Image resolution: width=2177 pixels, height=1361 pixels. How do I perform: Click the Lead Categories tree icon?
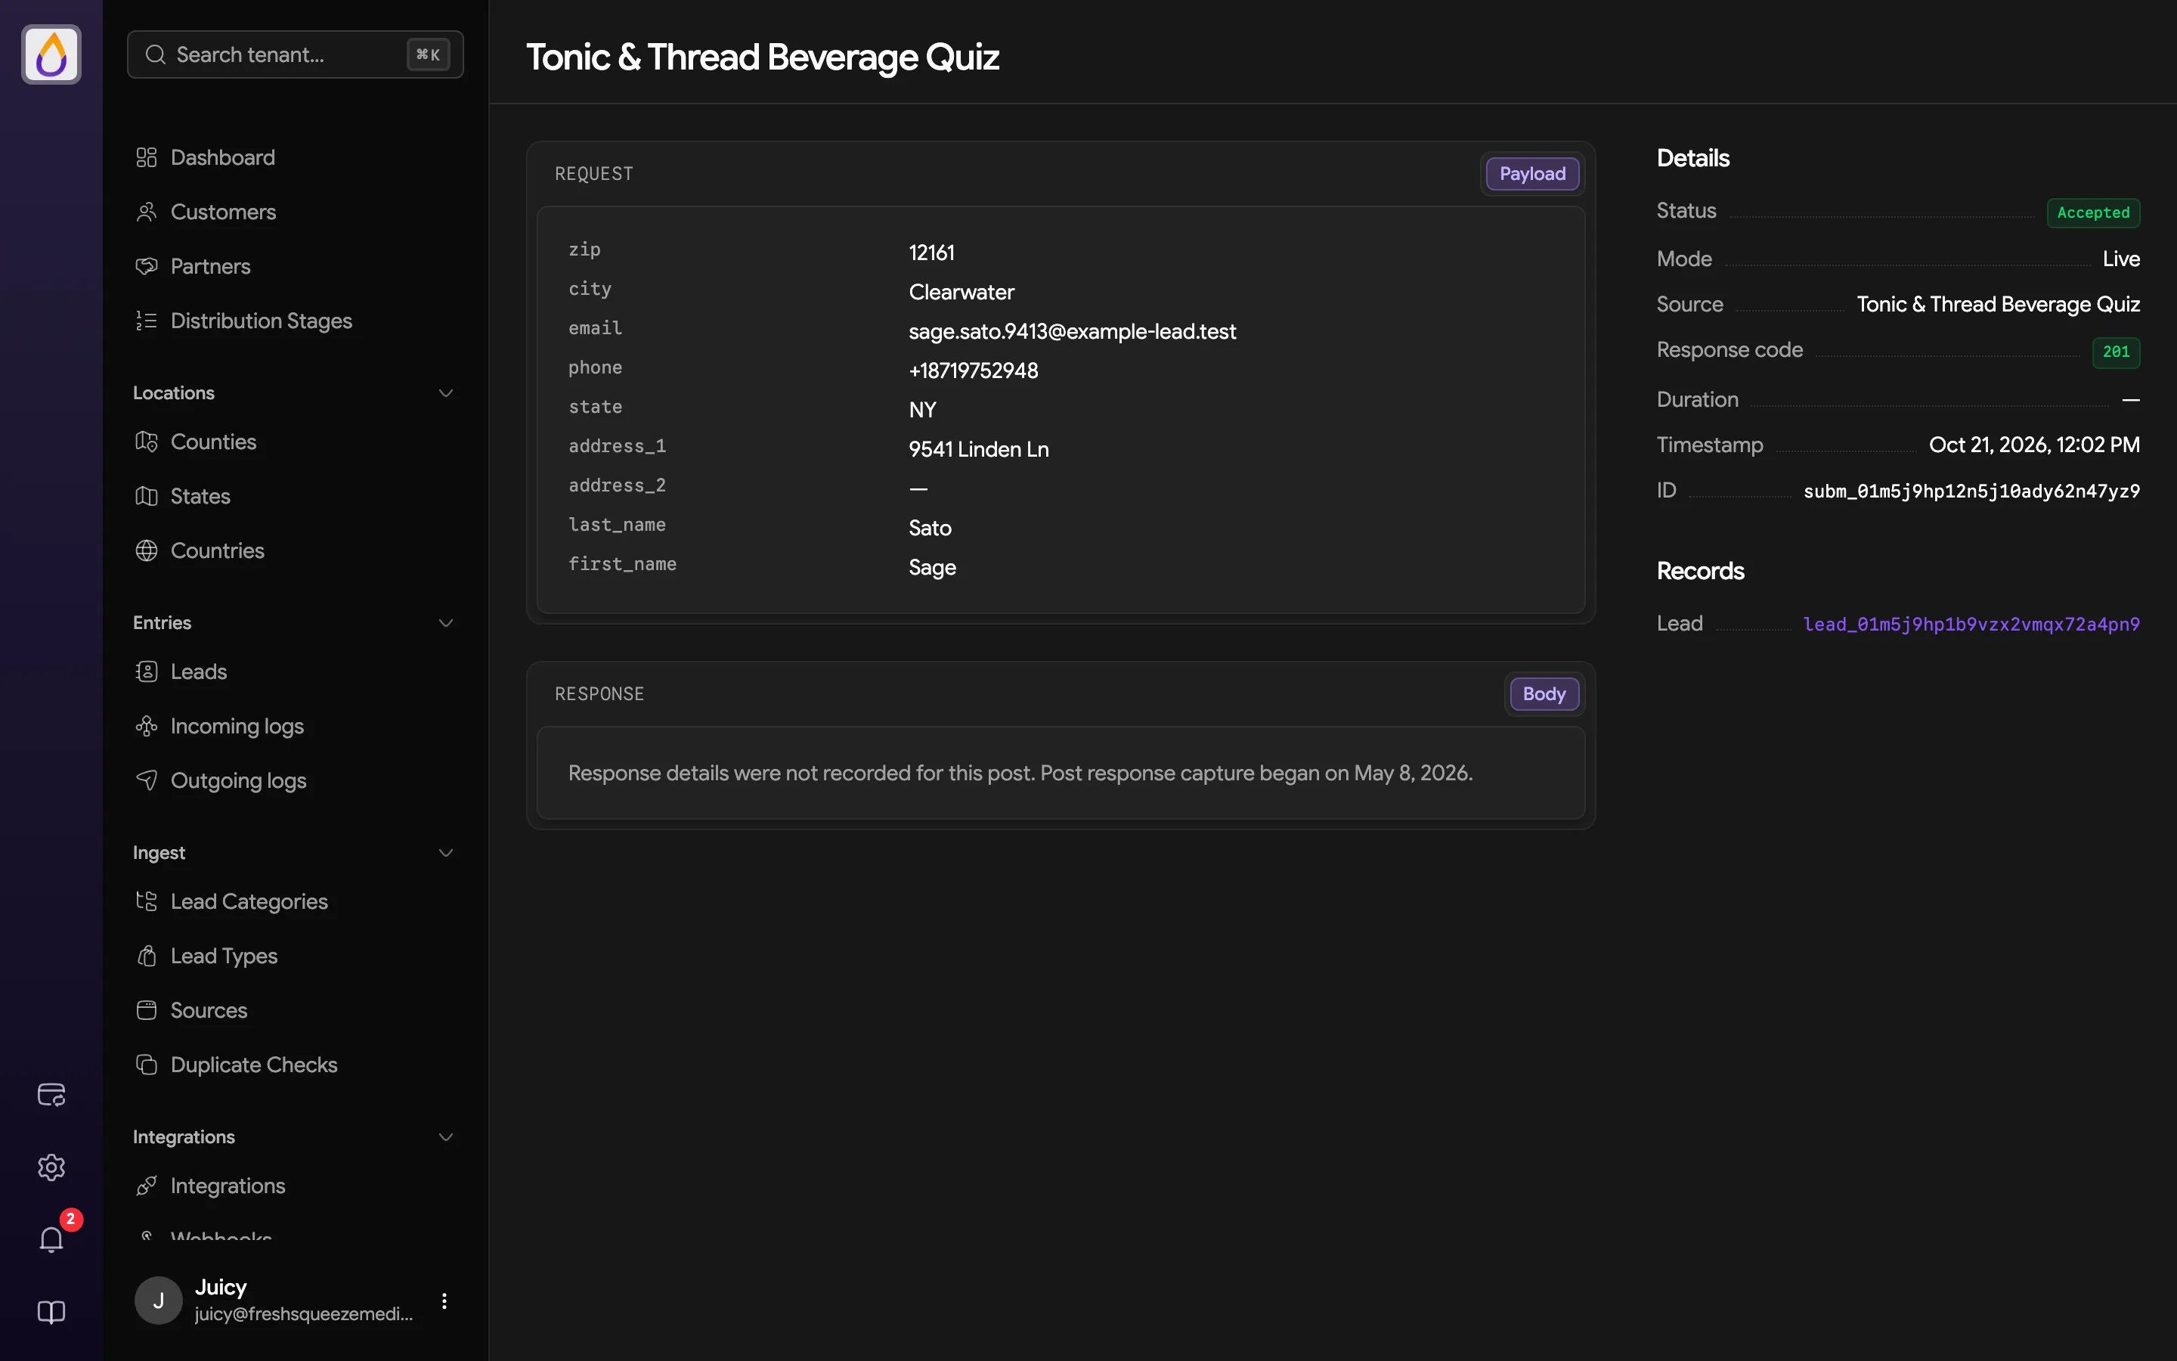click(147, 901)
